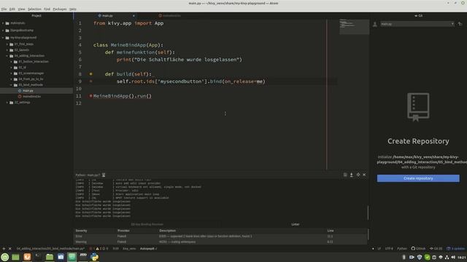Screen dimensions: 467x262
Task: Click the script output settings gear icon
Action: (358, 175)
